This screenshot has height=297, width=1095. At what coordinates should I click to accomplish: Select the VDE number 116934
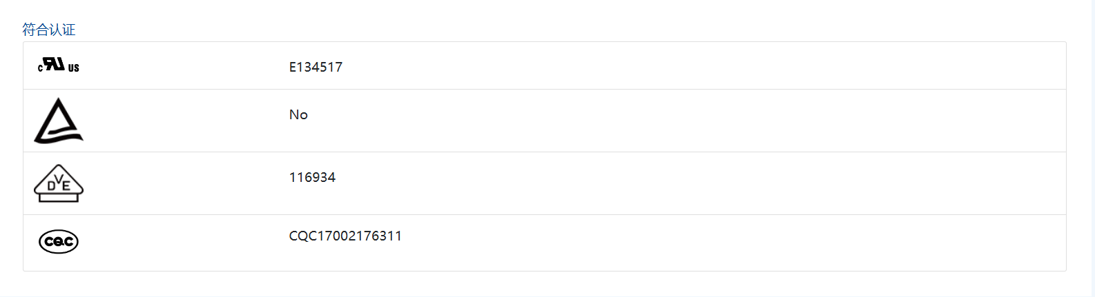[312, 177]
